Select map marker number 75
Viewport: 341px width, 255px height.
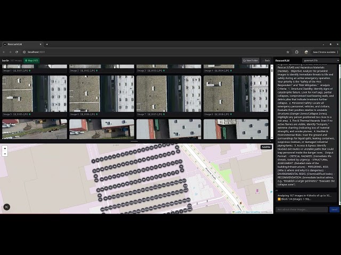182,171
